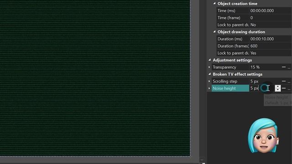Decrease Noise height with down stepper

[x=278, y=90]
